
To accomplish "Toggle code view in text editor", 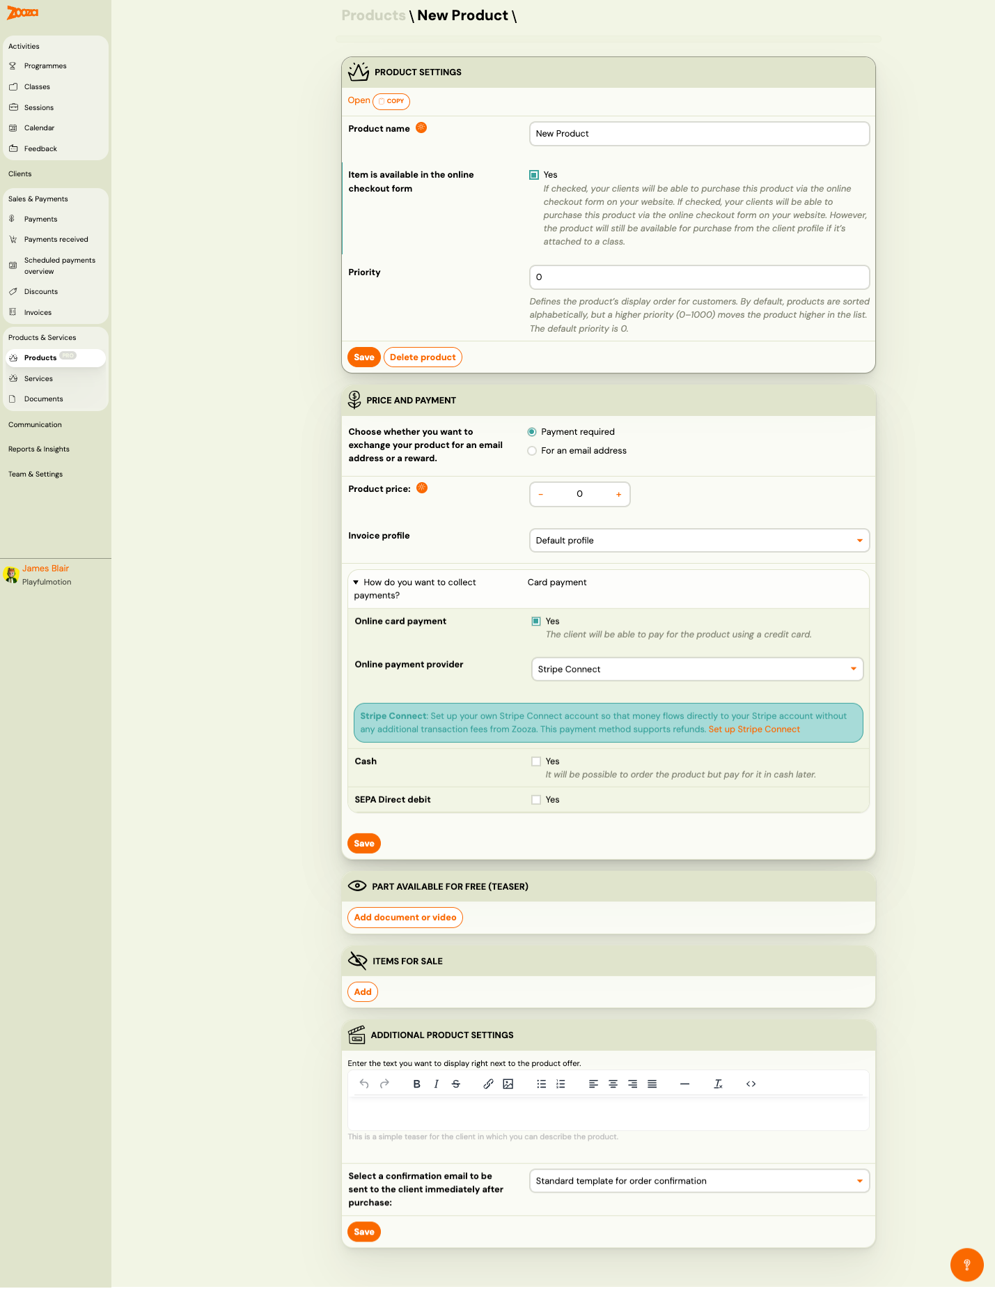I will 751,1084.
